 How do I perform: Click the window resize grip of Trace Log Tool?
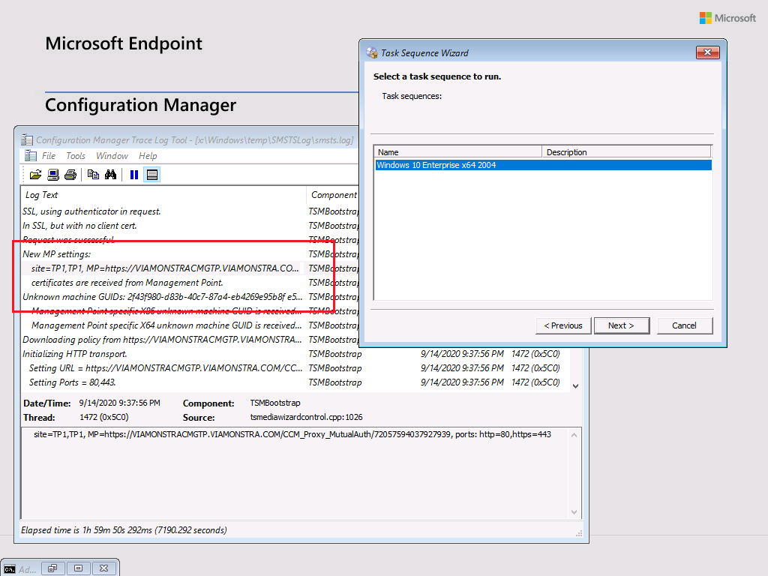pyautogui.click(x=580, y=533)
